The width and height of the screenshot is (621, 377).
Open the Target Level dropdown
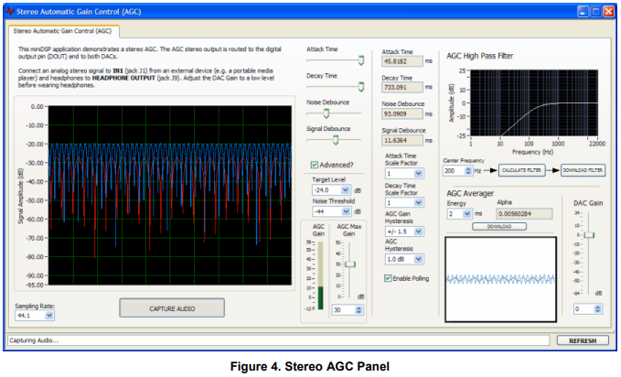345,190
